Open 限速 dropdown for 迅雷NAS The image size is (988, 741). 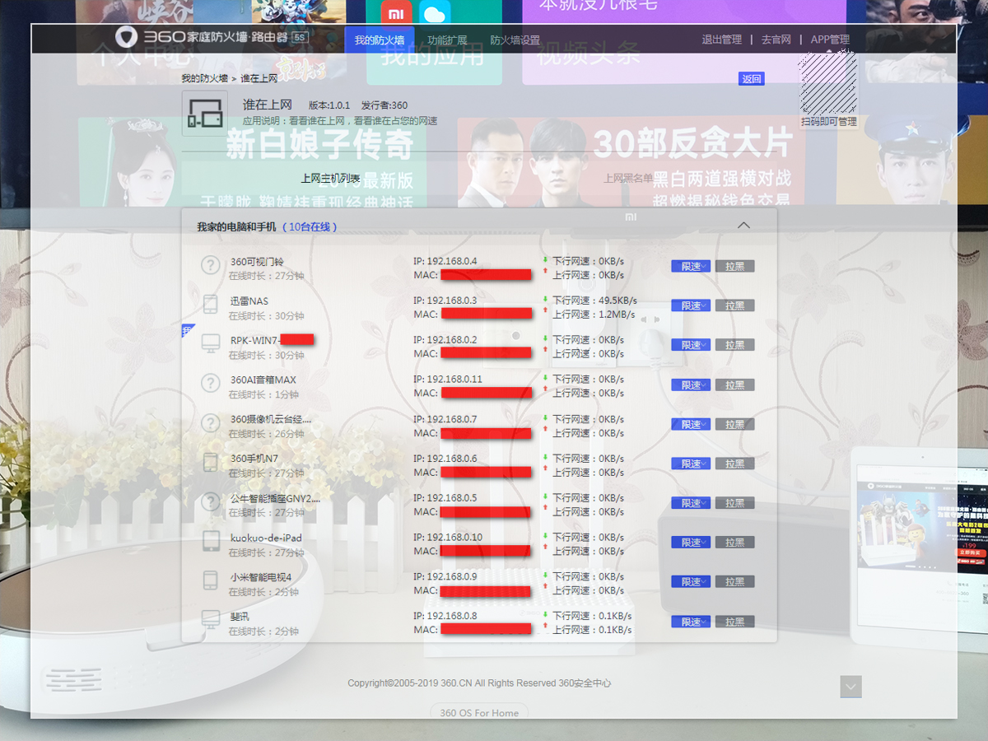point(691,305)
